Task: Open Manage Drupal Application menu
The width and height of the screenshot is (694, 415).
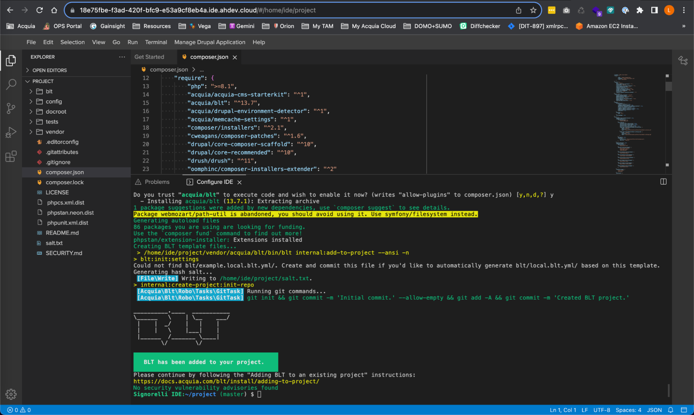Action: point(210,42)
